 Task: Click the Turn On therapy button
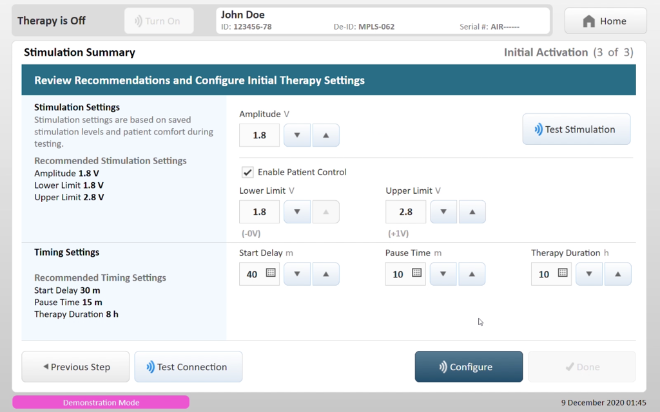159,21
